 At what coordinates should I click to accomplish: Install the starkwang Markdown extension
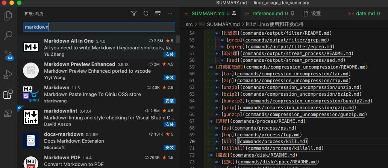coord(170,101)
